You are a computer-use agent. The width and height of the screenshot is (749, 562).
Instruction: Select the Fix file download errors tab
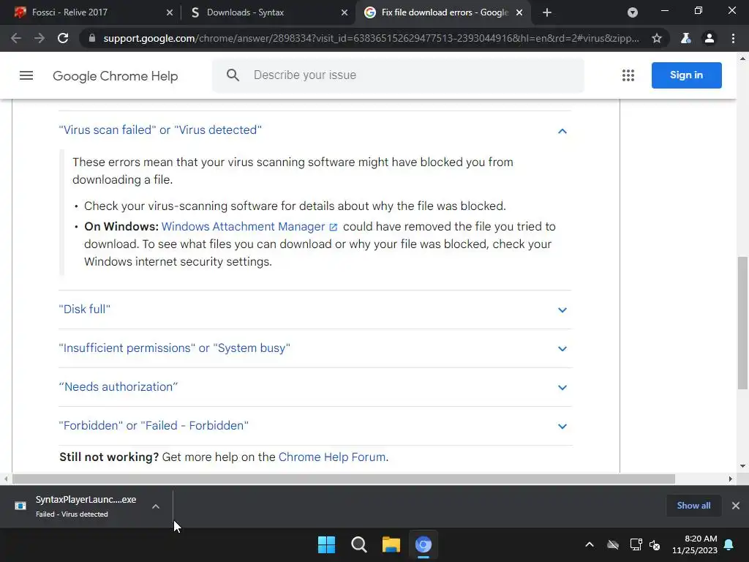444,12
